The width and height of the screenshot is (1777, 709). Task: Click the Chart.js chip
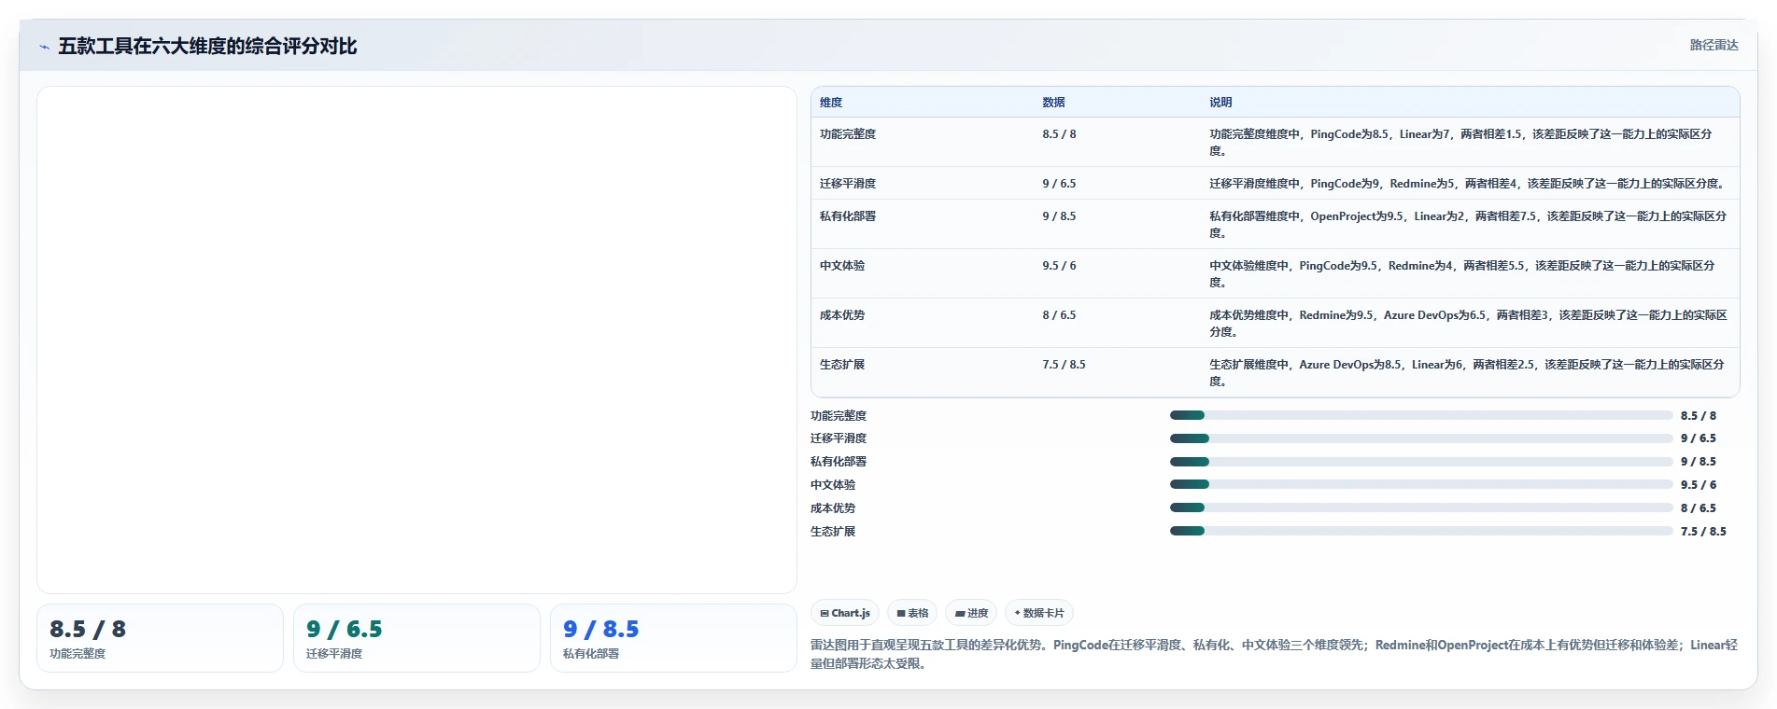tap(845, 613)
